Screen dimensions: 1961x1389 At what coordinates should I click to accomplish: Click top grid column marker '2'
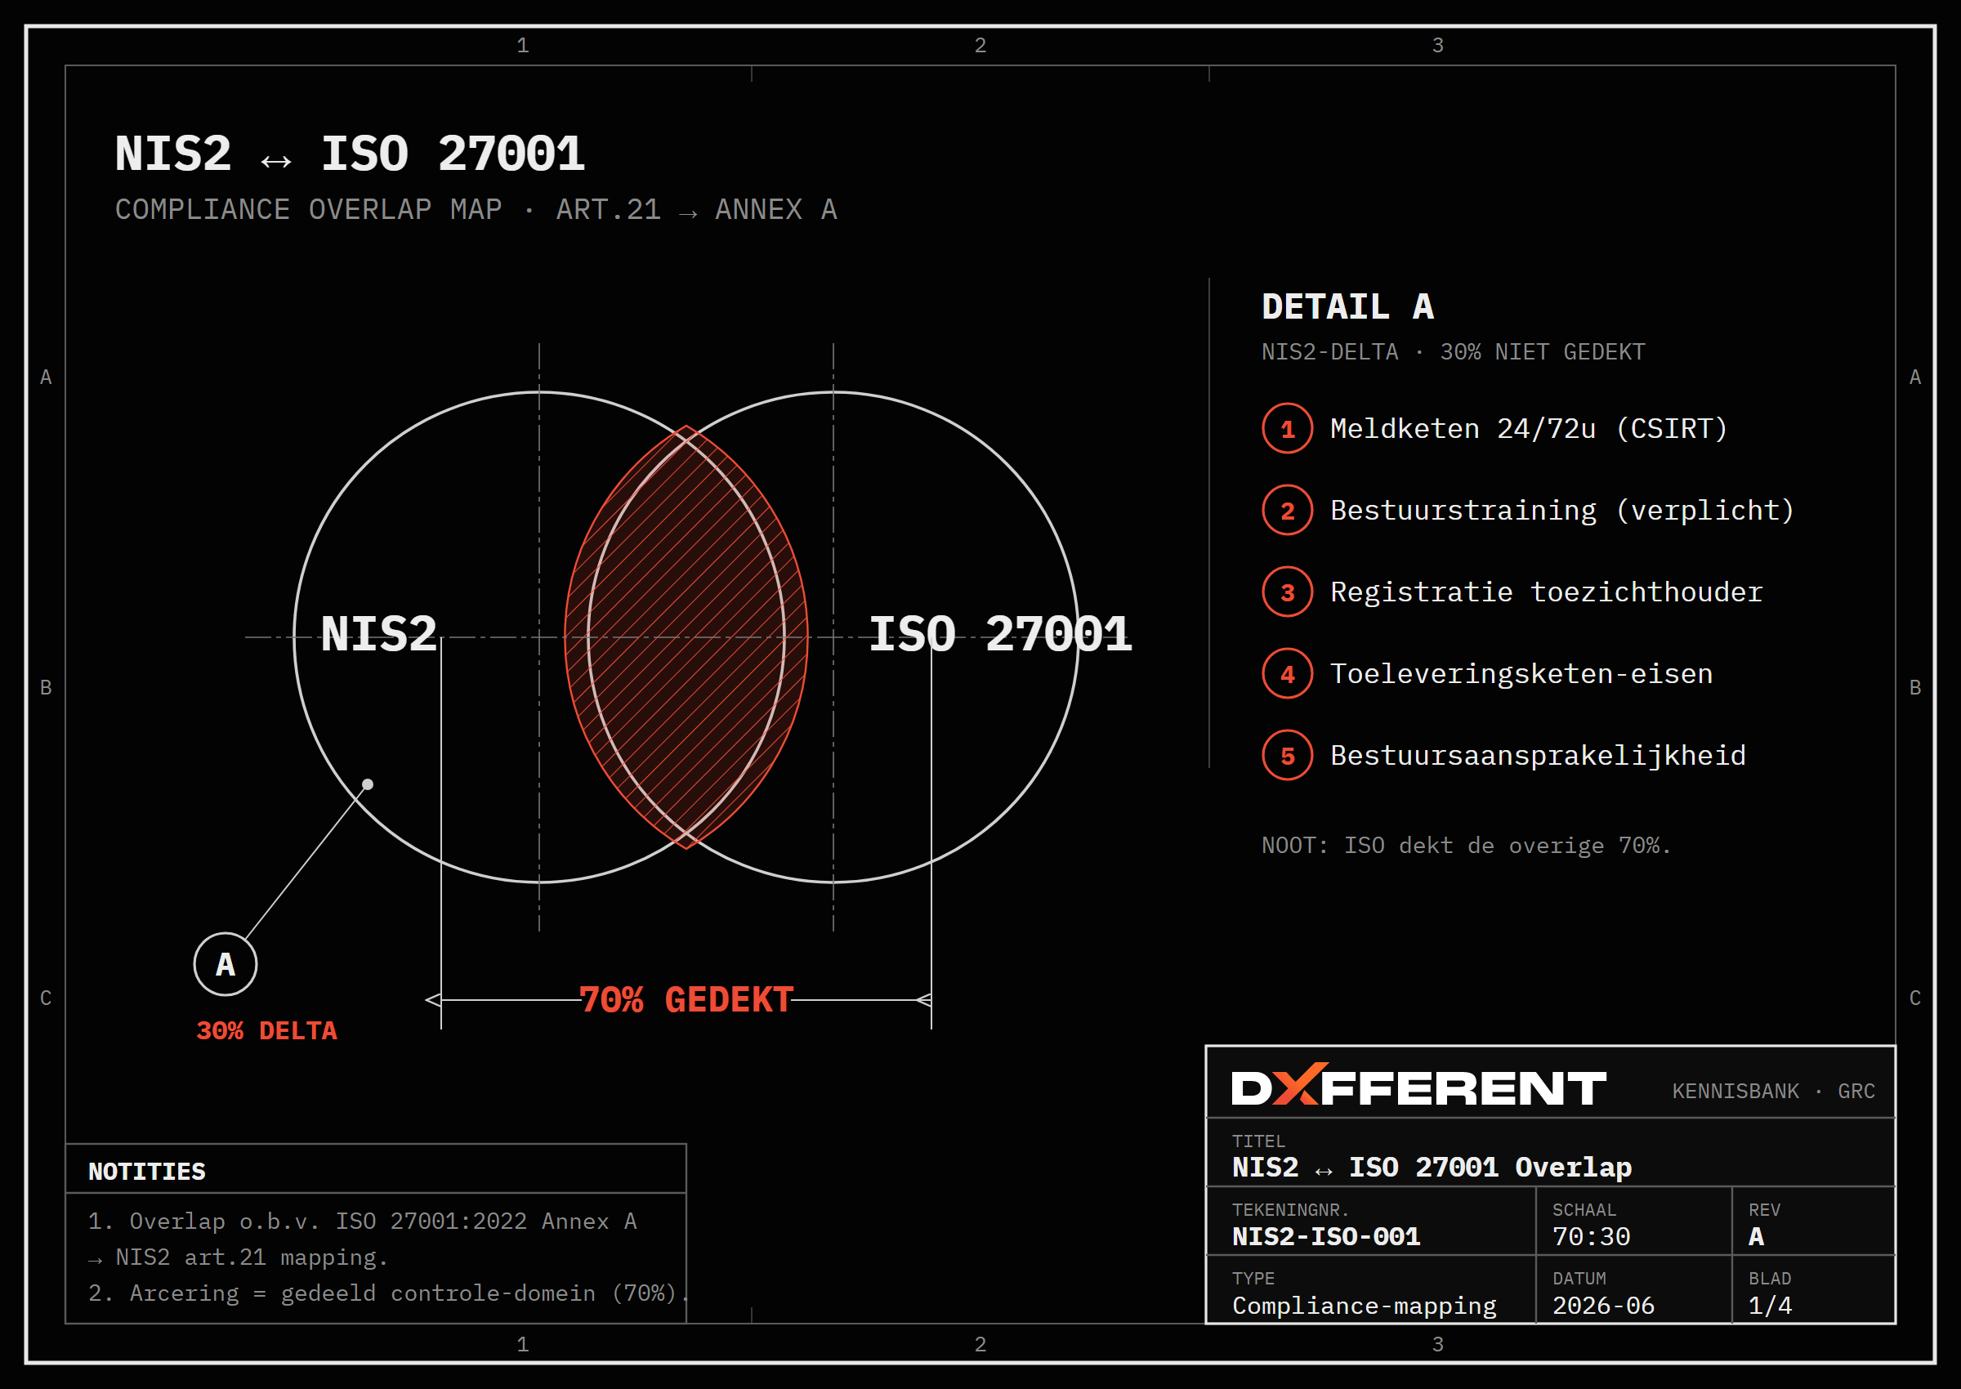[980, 45]
